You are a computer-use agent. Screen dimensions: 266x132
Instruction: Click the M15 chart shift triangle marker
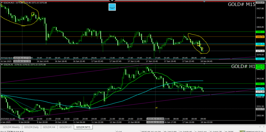pos(204,2)
